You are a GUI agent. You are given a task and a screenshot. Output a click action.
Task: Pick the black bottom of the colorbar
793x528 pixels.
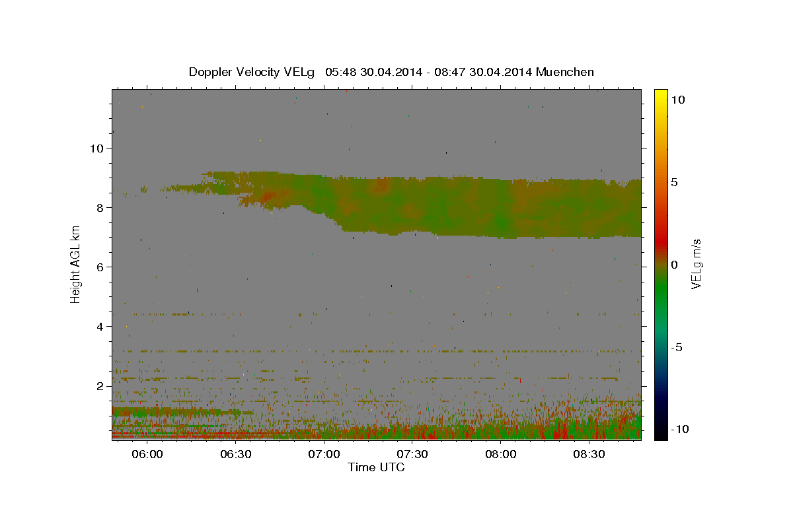point(661,434)
